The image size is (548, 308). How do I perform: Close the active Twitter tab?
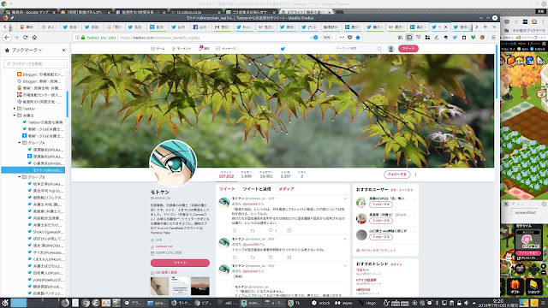[x=445, y=27]
